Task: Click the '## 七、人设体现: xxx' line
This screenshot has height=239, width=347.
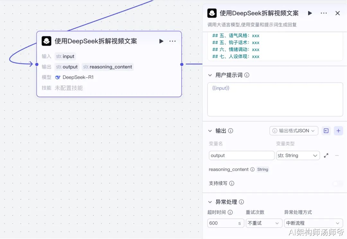Action: pos(236,57)
